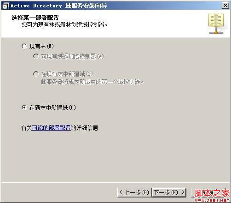Click the 在现有林中新建域(C) label text

pos(67,74)
